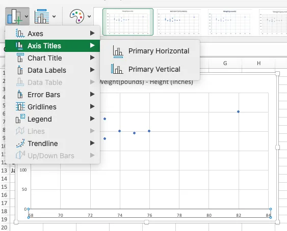Click the Chart Title menu icon
Screen dimensions: 287x231
[x=20, y=58]
